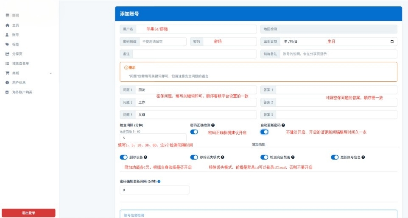The width and height of the screenshot is (408, 218).
Task: Click help icon next to 移除丢失模式
Action: tap(223, 157)
